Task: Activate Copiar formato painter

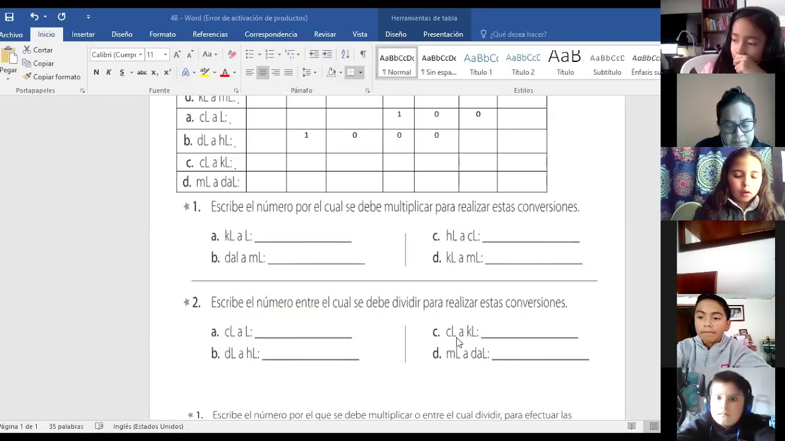Action: point(52,77)
